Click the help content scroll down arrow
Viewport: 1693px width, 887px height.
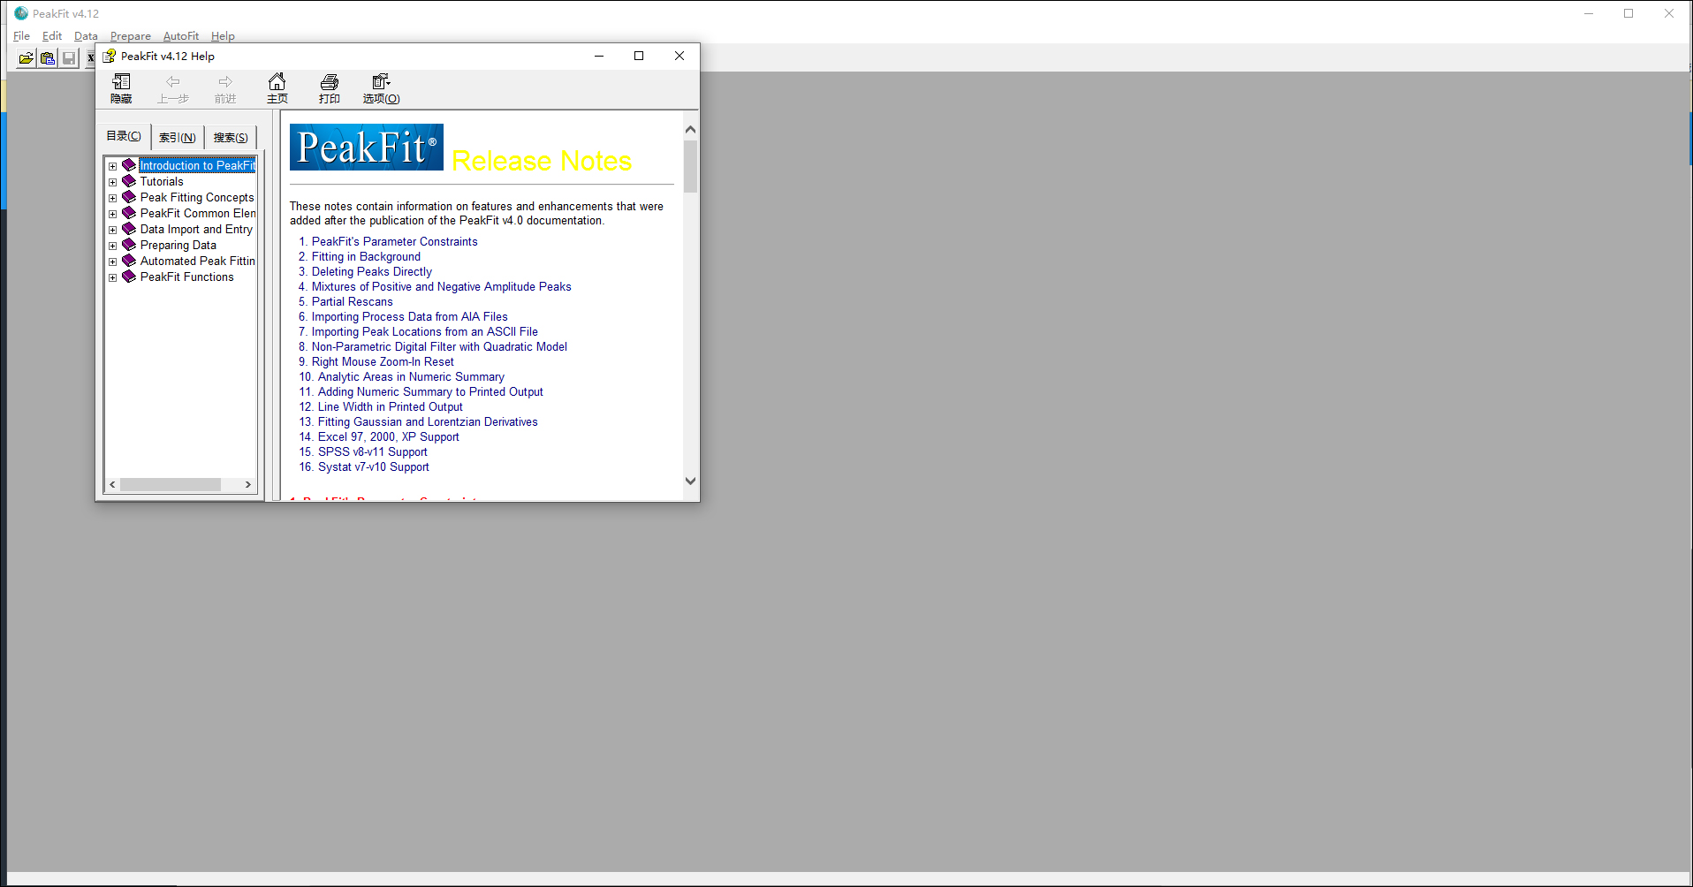pos(691,481)
